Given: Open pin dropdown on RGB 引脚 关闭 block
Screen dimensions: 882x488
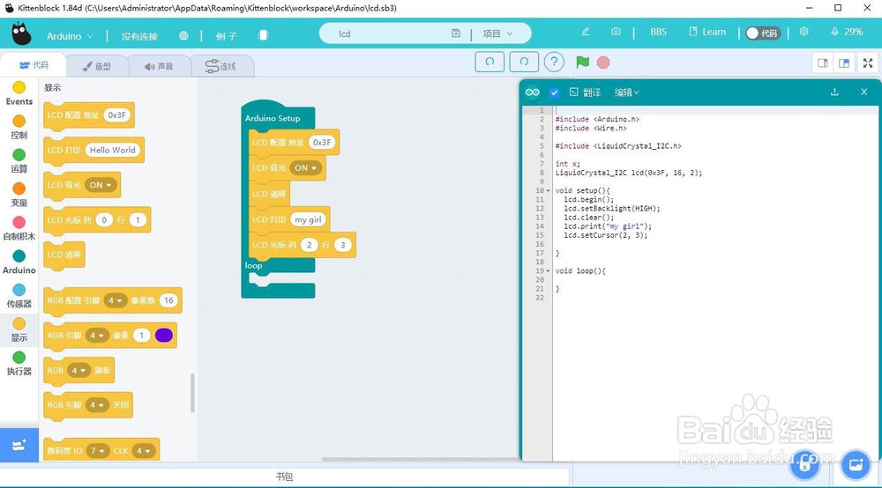Looking at the screenshot, I should pyautogui.click(x=97, y=405).
